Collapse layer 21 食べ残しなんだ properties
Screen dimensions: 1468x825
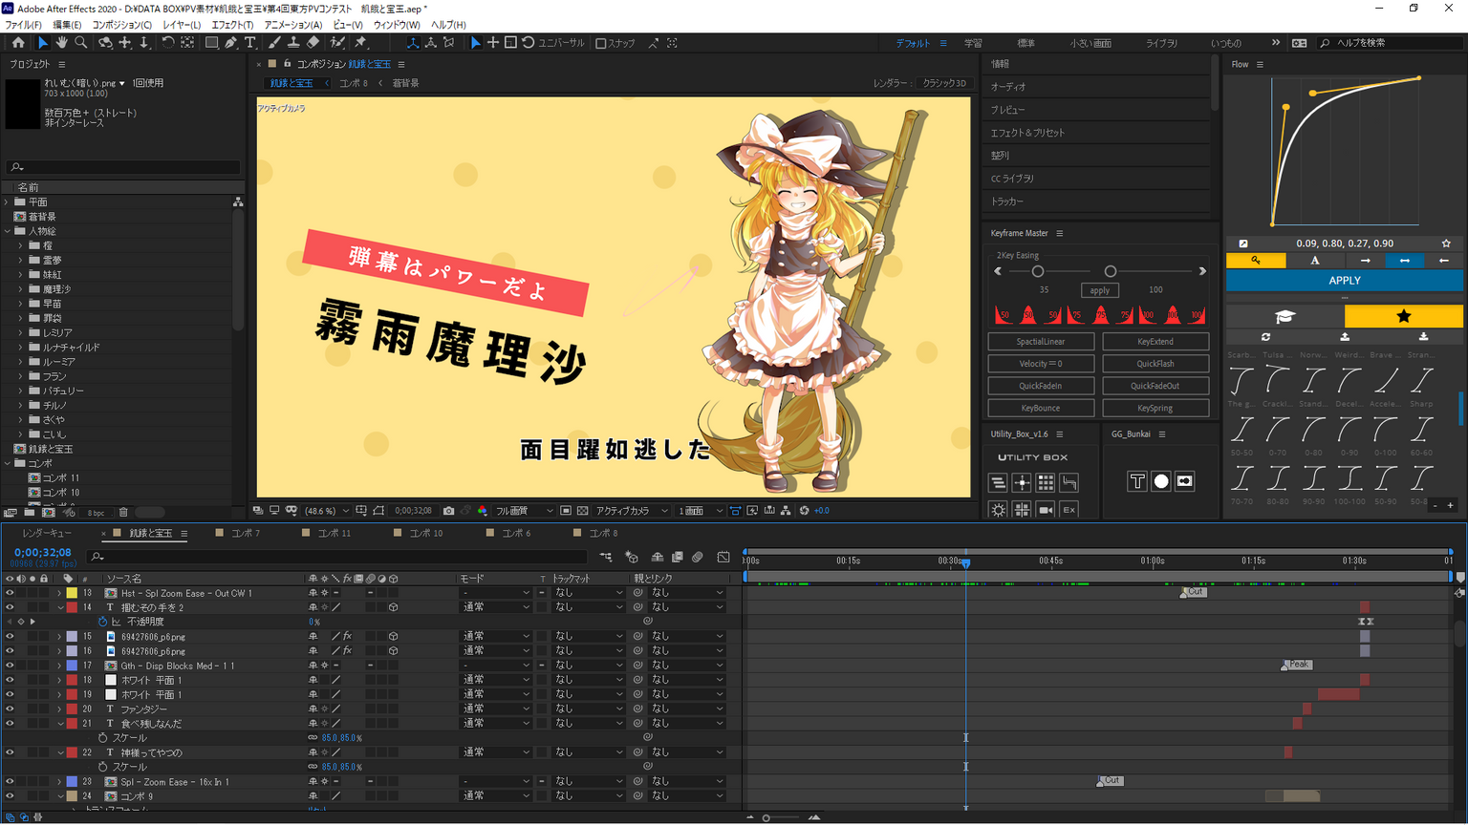pos(59,724)
